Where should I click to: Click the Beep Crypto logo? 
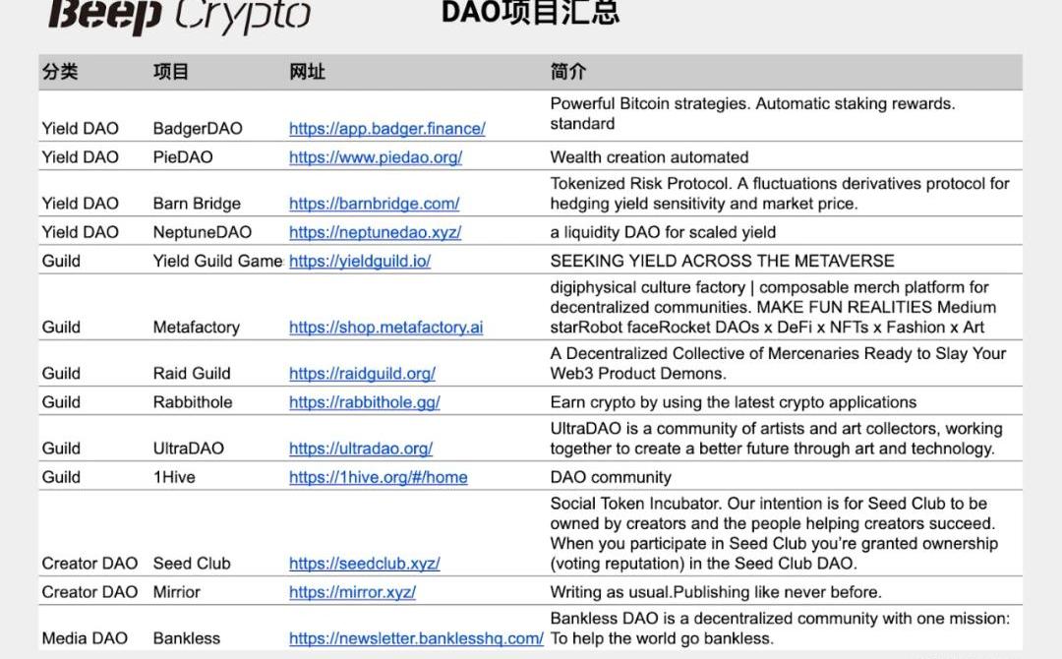tap(180, 14)
